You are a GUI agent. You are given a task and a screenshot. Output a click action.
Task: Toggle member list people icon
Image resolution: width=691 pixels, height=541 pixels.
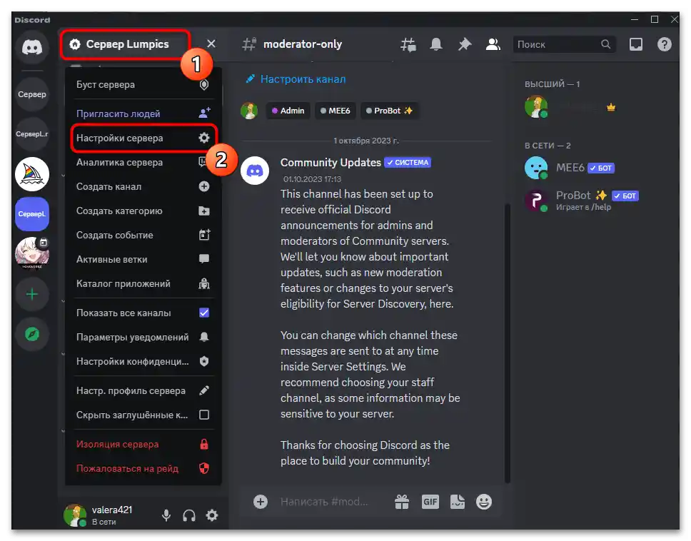pos(493,44)
